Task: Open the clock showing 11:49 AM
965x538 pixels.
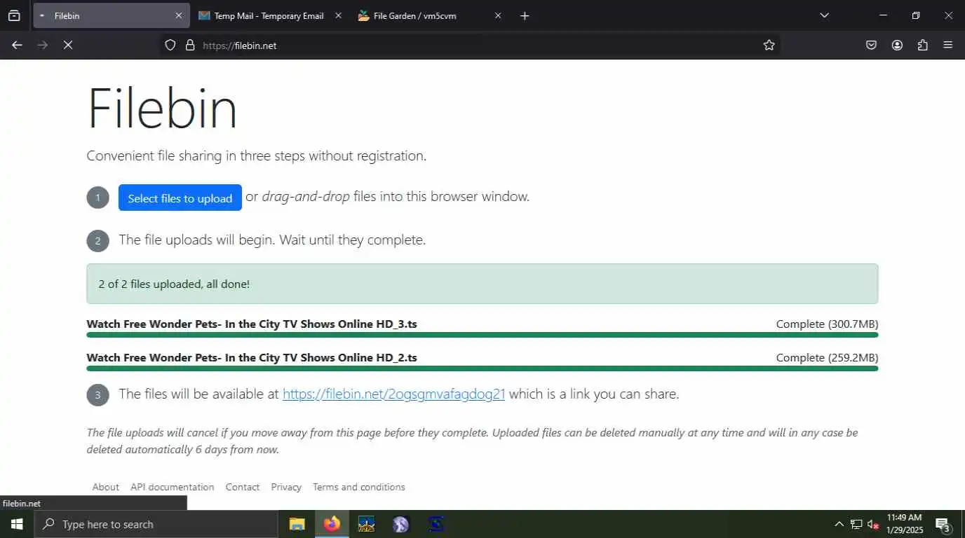Action: (905, 524)
